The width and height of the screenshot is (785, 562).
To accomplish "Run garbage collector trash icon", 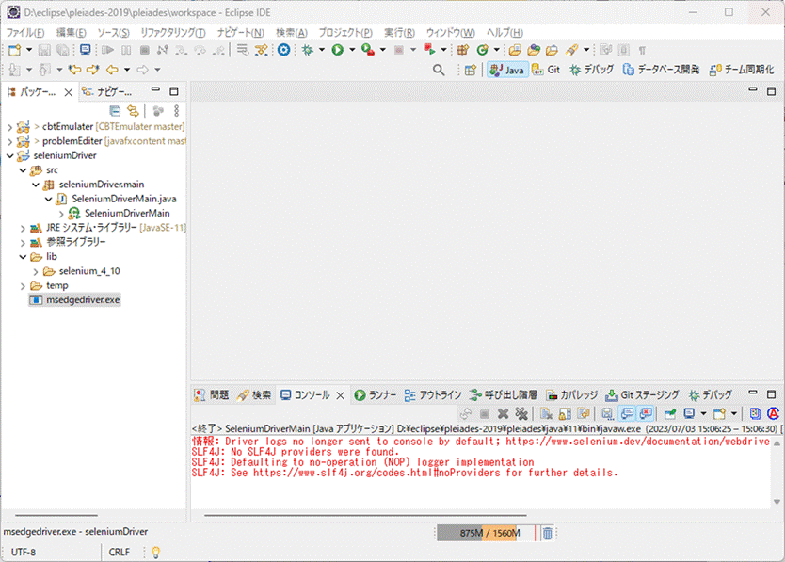I will coord(547,534).
